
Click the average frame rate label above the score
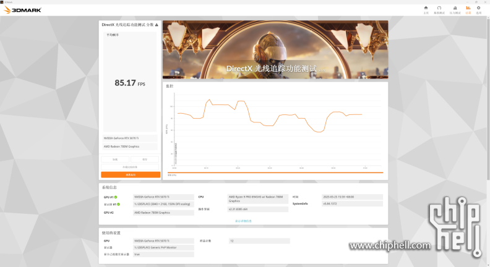(113, 35)
